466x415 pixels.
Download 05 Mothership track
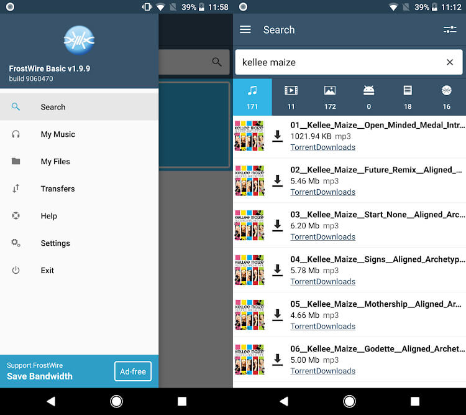[x=278, y=315]
